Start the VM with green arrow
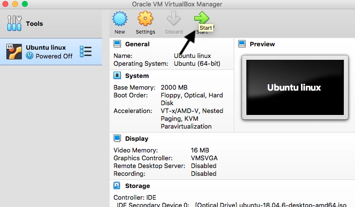Screen dimensions: 355x207 (x=201, y=19)
